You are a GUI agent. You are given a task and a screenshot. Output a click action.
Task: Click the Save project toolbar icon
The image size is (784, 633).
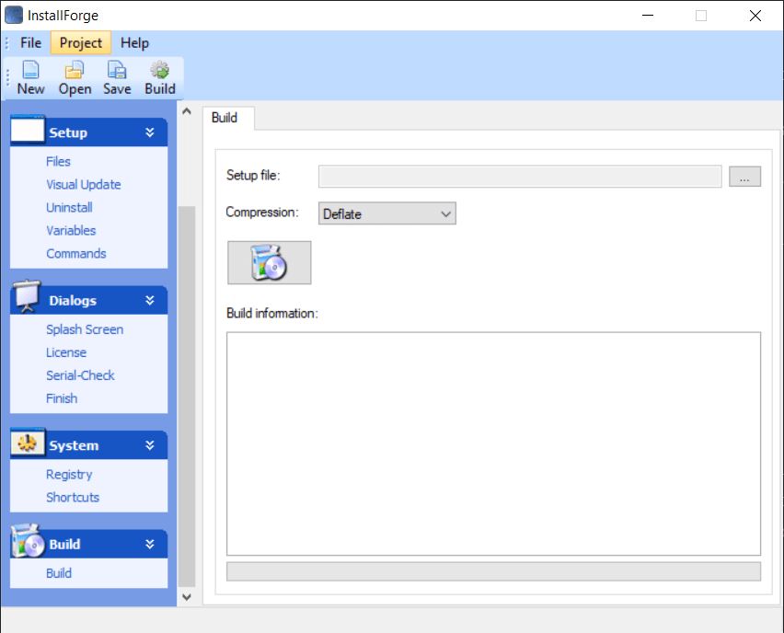click(117, 70)
